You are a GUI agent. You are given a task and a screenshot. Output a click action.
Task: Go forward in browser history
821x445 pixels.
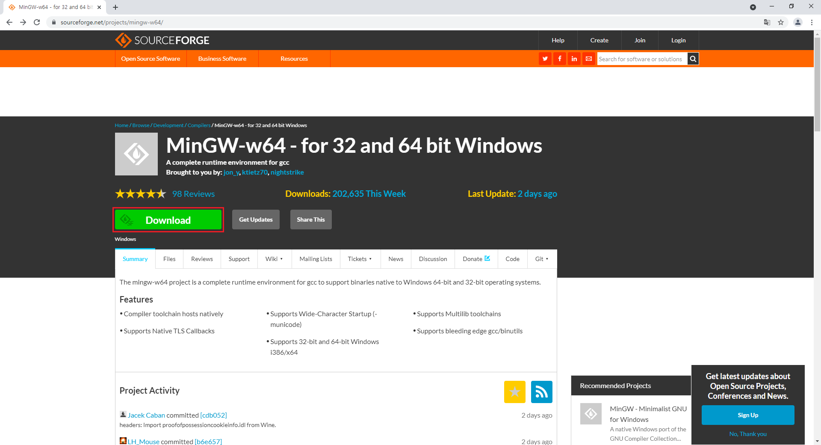coord(23,22)
